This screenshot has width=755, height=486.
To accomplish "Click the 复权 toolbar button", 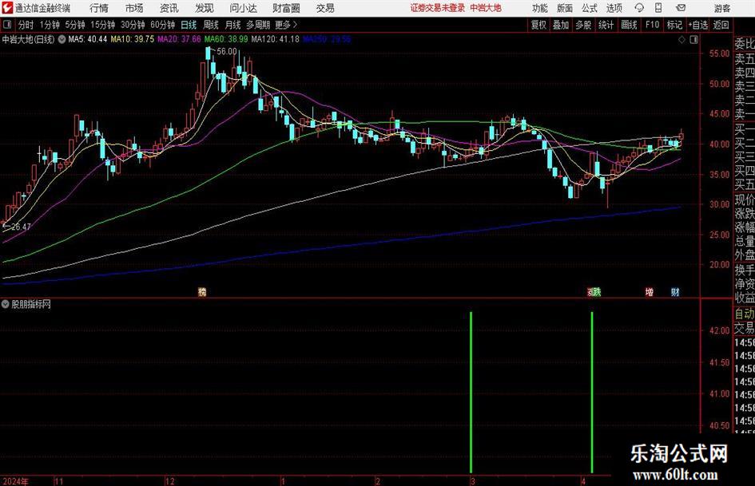I will [538, 25].
